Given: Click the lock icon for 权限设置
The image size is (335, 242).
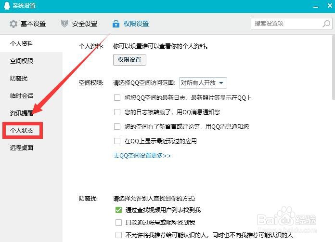Looking at the screenshot, I should pos(116,24).
